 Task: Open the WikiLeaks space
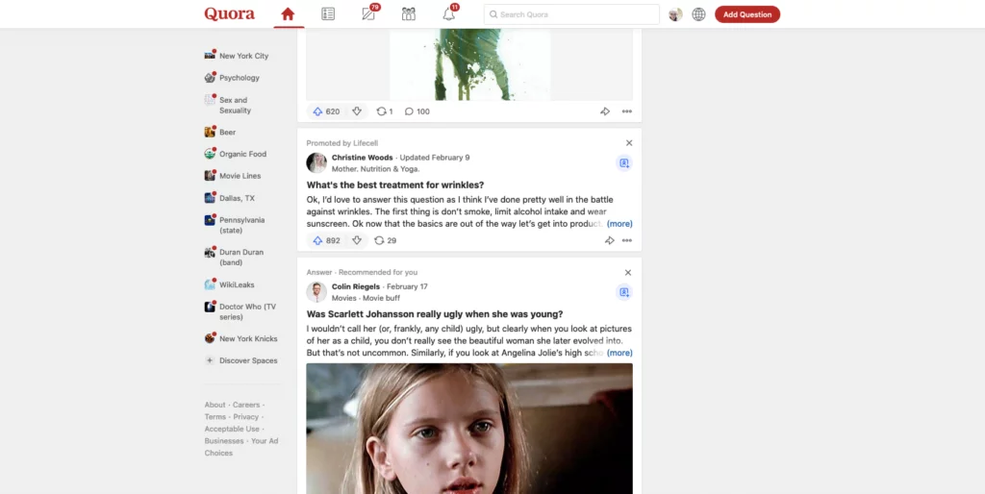(230, 285)
